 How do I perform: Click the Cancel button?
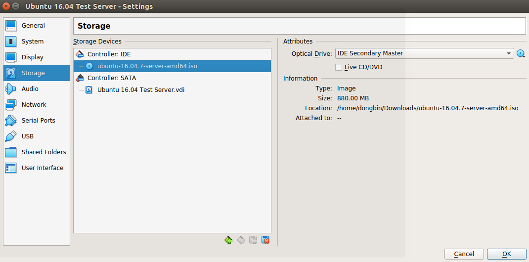[x=464, y=254]
